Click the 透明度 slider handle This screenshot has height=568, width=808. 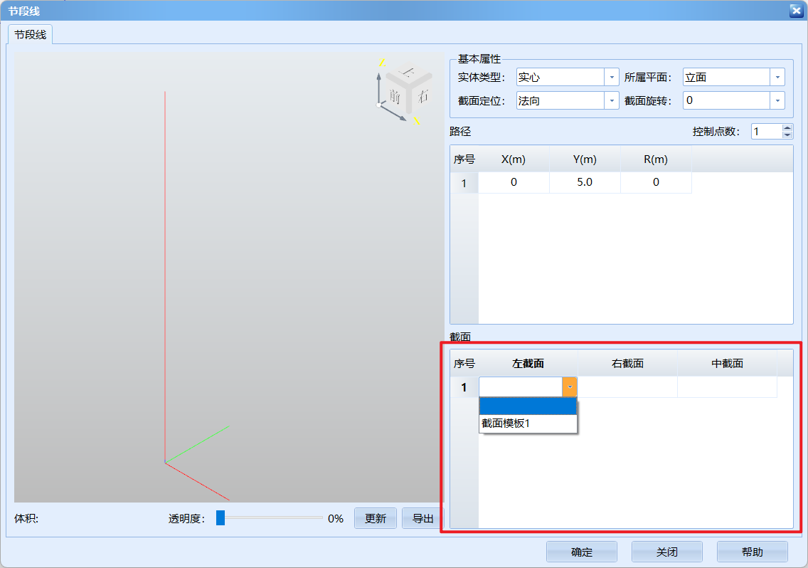220,518
